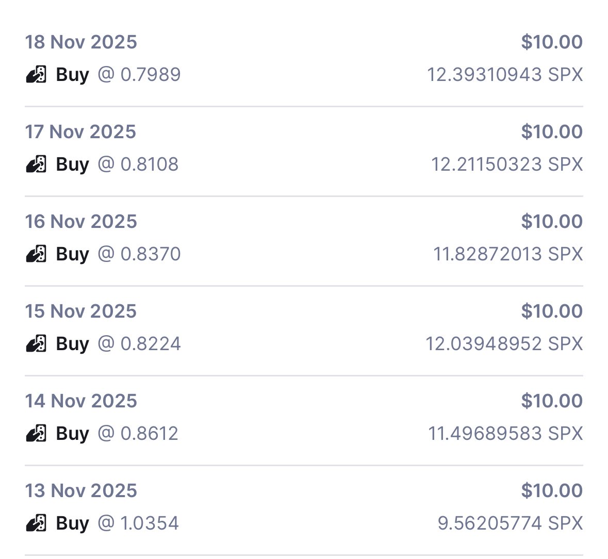Click the buy icon on 15 Nov 2025
Screen dimensions: 608x559
pos(36,344)
